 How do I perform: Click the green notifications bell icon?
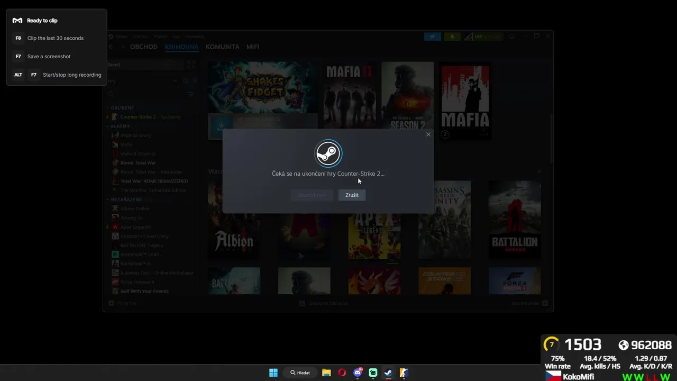452,37
